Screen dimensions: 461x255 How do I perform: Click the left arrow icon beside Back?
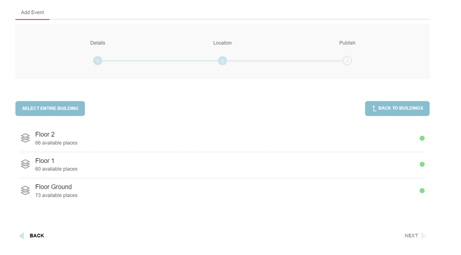22,235
